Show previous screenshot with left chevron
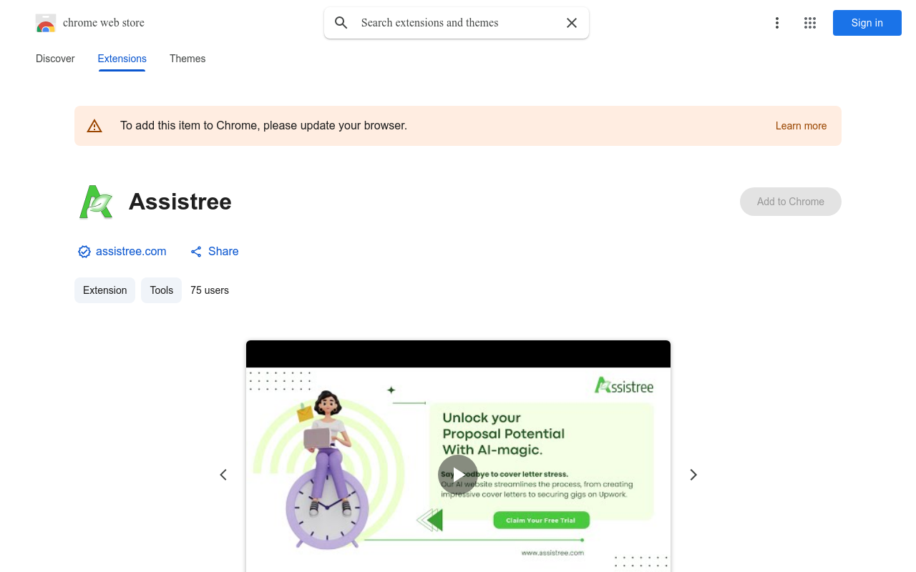Screen dimensions: 916x572 223,475
